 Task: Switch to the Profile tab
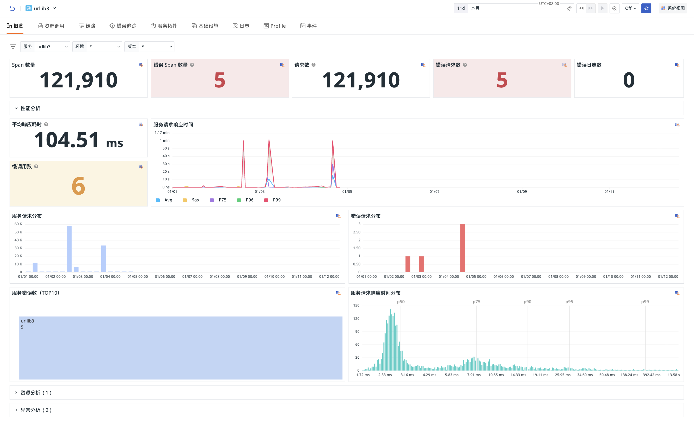(275, 26)
